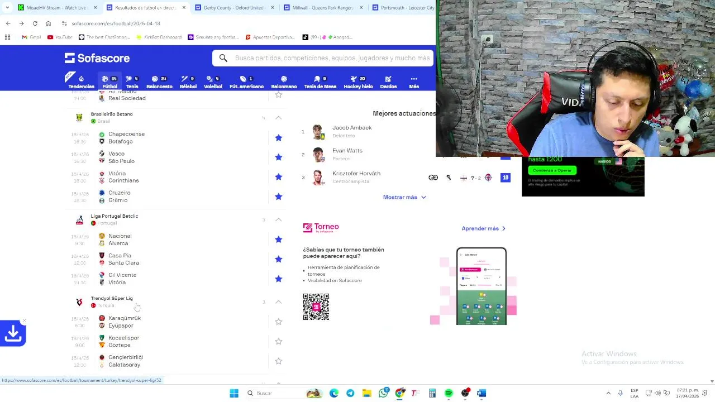Click the Sofascore logo

[97, 58]
